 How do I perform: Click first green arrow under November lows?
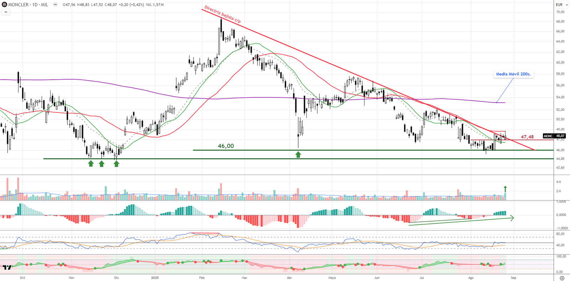pyautogui.click(x=91, y=163)
